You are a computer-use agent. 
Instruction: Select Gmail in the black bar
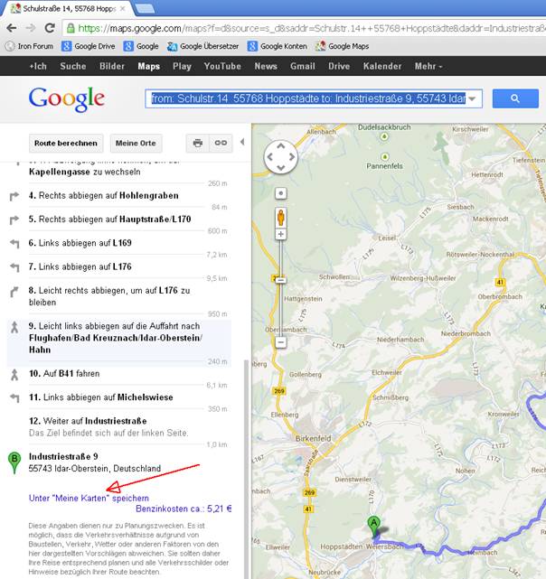(303, 66)
